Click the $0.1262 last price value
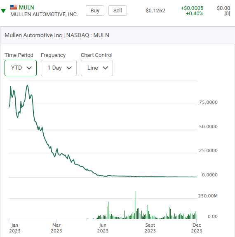Image resolution: width=235 pixels, height=237 pixels. click(155, 11)
